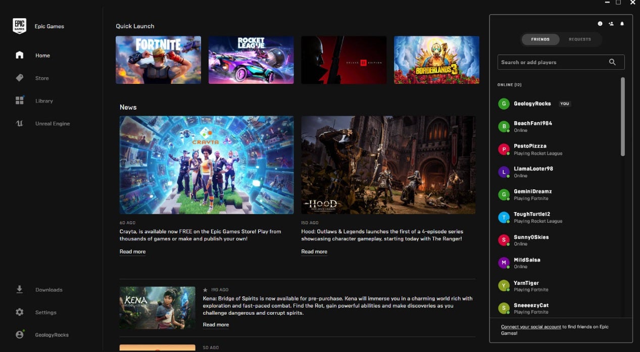Viewport: 640px width, 352px height.
Task: Launch Rocket League from Quick Launch
Action: [251, 60]
